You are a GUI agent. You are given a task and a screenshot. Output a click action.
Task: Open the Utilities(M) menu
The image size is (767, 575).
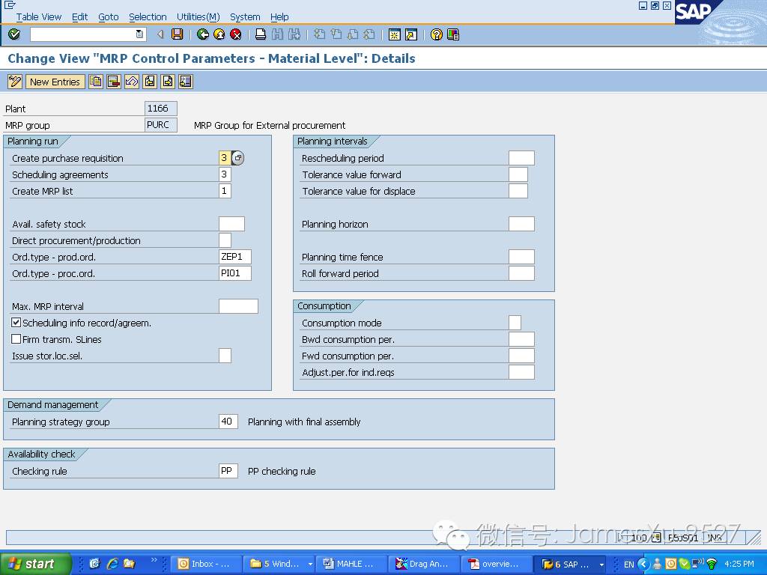point(198,17)
